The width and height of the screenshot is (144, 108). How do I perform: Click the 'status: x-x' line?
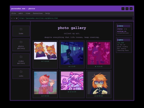[x=122, y=29]
